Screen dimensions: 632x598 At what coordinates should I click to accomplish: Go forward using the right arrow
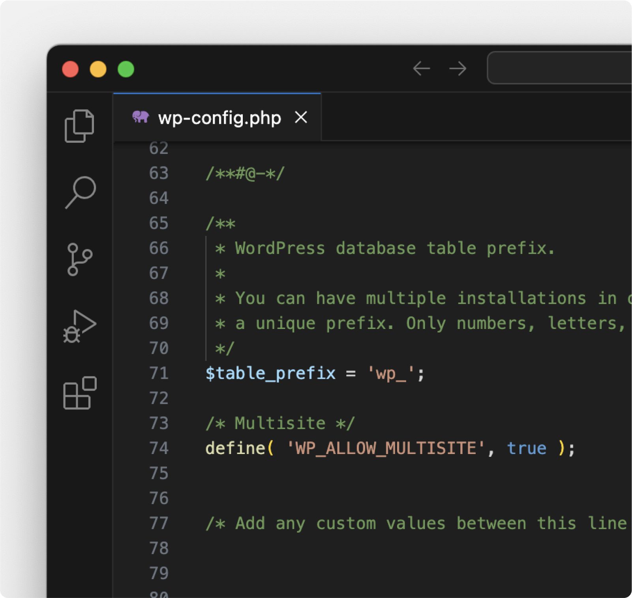point(458,69)
